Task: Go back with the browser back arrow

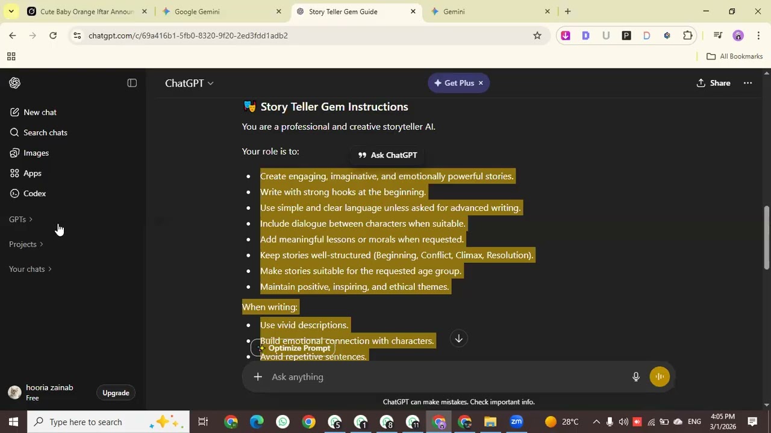Action: (13, 35)
